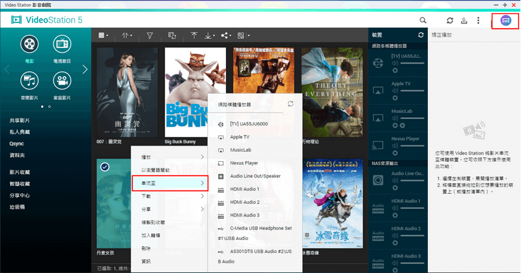Open the background tasks upload icon
Viewport: 521px width, 273px height.
pyautogui.click(x=464, y=20)
